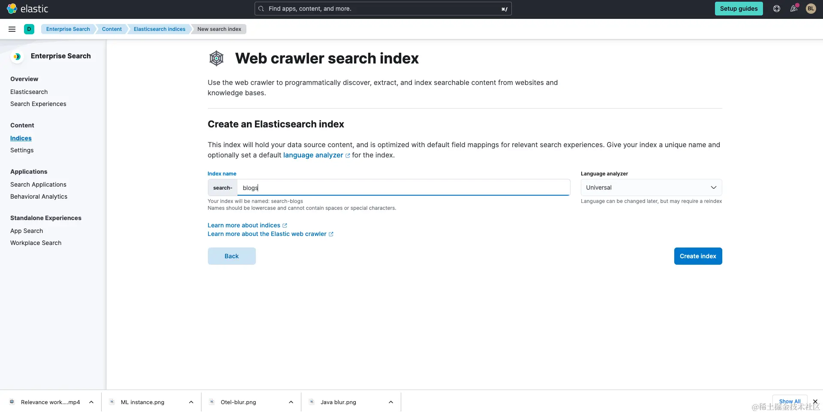Click the Enterprise Search sidebar logo
The width and height of the screenshot is (823, 414).
click(x=17, y=56)
